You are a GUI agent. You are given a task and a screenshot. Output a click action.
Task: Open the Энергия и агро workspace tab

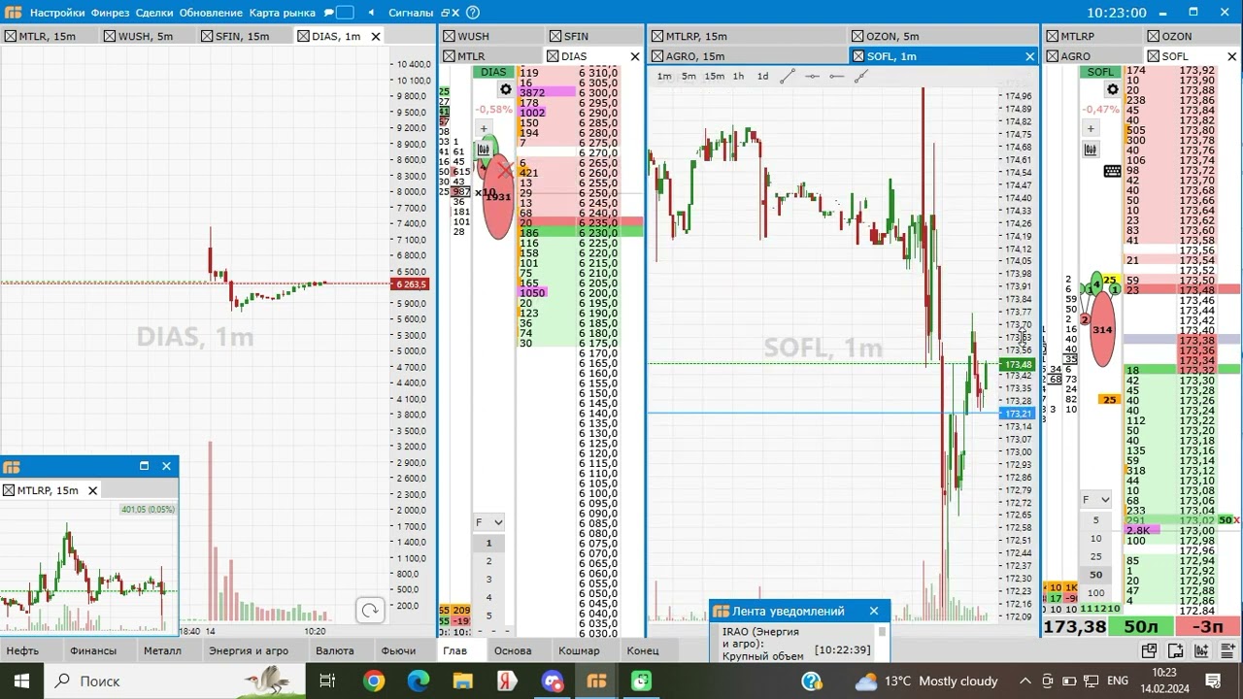point(249,650)
